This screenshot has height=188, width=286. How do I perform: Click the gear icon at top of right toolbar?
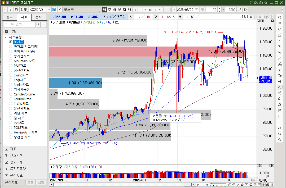(279, 23)
